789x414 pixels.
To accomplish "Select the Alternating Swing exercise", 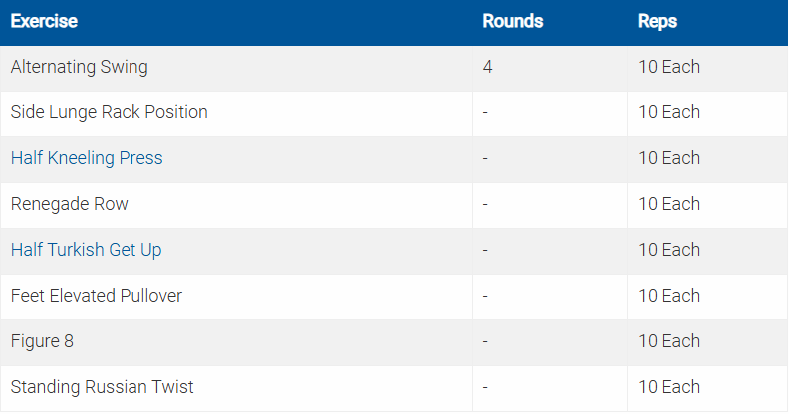I will [79, 67].
